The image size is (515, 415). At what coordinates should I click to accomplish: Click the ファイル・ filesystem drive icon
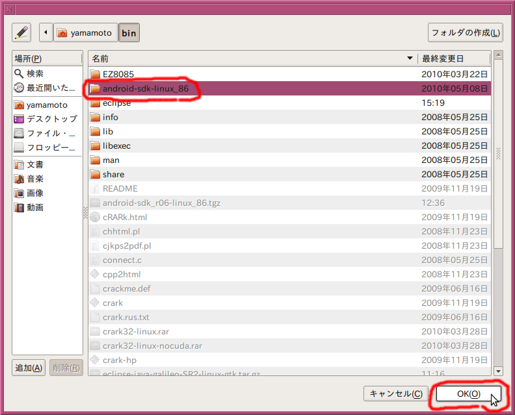pyautogui.click(x=19, y=133)
